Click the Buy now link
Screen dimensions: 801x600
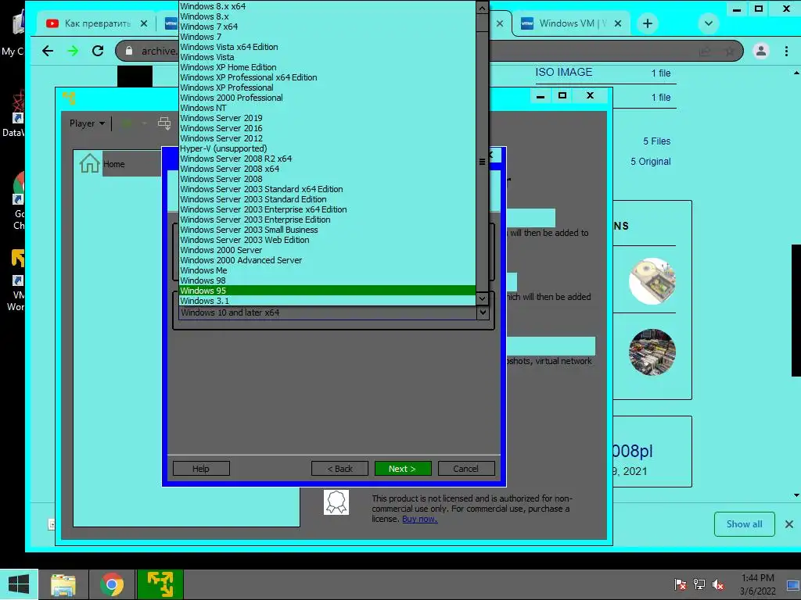[x=419, y=519]
